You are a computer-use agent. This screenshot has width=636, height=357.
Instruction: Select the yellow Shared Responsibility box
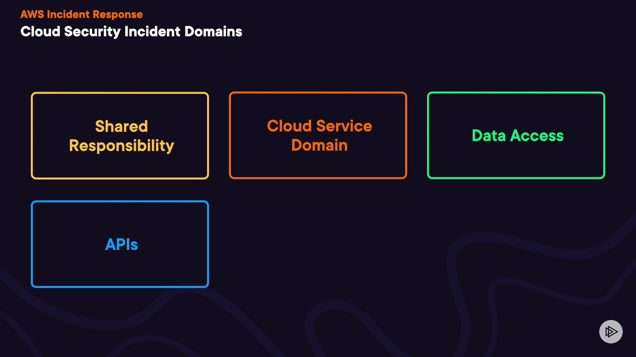pyautogui.click(x=120, y=165)
